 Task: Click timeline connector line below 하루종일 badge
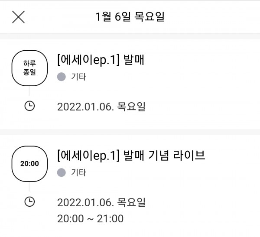[x=29, y=91]
